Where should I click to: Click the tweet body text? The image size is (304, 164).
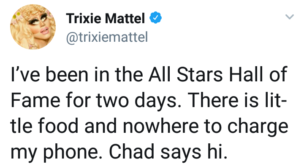pyautogui.click(x=149, y=113)
